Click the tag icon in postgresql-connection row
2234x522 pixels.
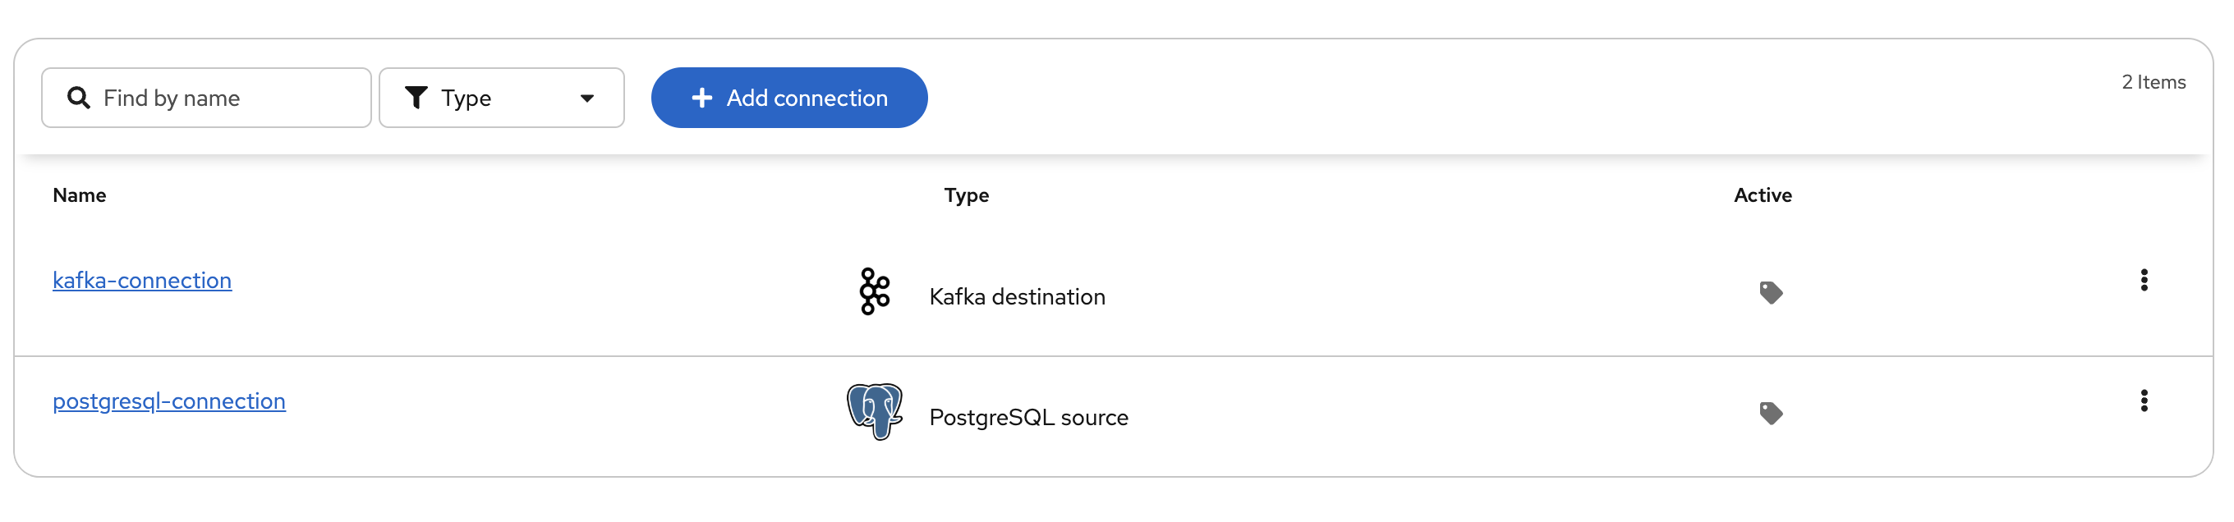1770,414
